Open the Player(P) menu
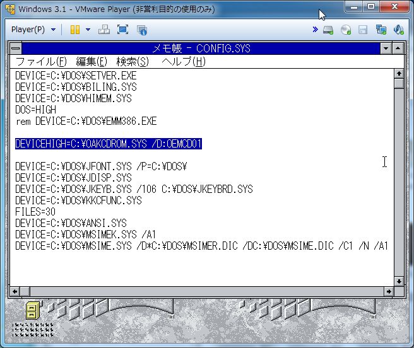414x348 pixels. pos(33,30)
